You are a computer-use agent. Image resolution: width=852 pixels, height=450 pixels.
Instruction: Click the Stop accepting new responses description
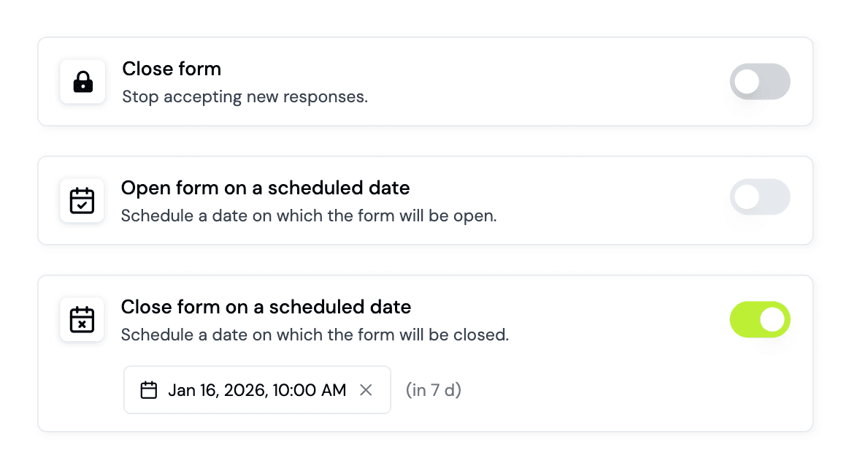click(x=245, y=96)
